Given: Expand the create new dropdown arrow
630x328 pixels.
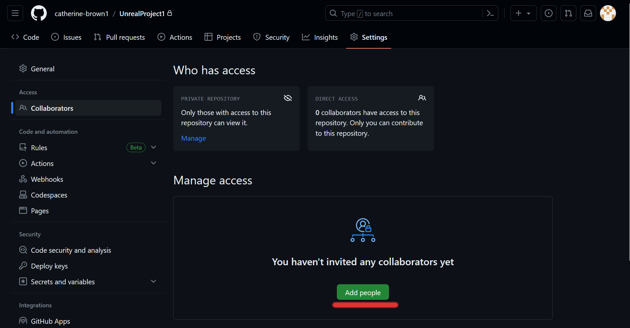Looking at the screenshot, I should point(529,13).
